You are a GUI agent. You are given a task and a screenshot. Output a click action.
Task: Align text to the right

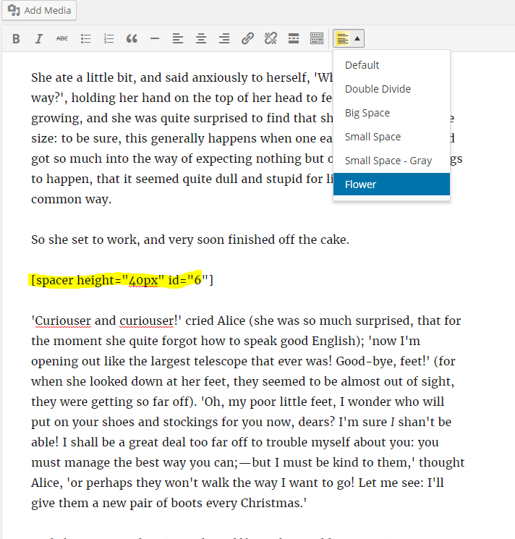point(224,39)
